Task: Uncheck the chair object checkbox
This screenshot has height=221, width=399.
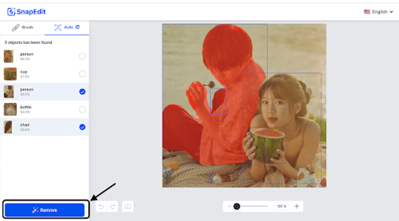Action: click(x=82, y=127)
